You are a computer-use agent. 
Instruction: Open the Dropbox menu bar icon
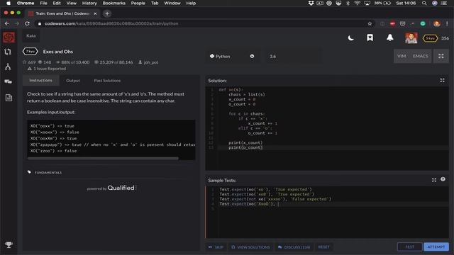pos(311,3)
